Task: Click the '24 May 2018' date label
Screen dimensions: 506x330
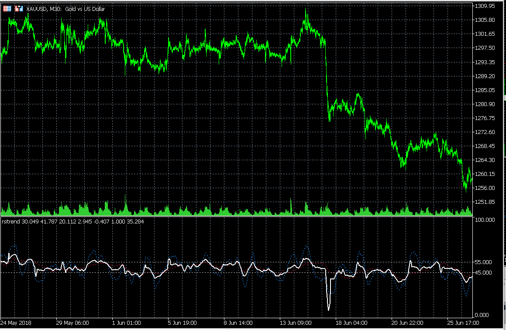Action: [16, 323]
